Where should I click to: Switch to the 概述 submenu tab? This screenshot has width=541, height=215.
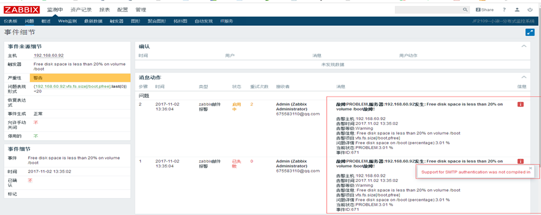point(46,21)
